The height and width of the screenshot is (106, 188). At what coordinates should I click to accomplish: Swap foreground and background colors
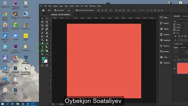[47, 58]
